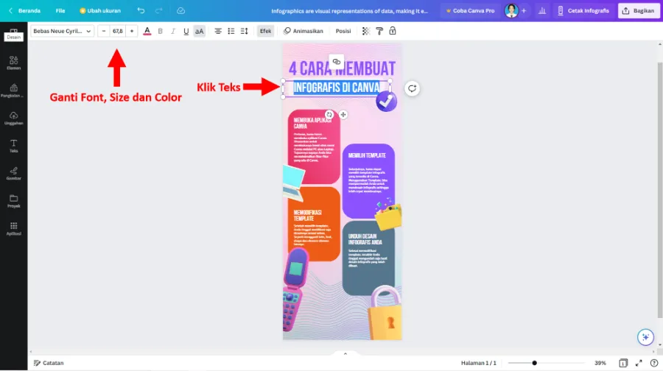The image size is (663, 371).
Task: Toggle bulleted list
Action: click(231, 31)
